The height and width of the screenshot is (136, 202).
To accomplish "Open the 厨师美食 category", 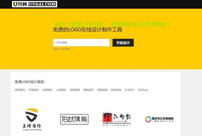I will [x=116, y=90].
